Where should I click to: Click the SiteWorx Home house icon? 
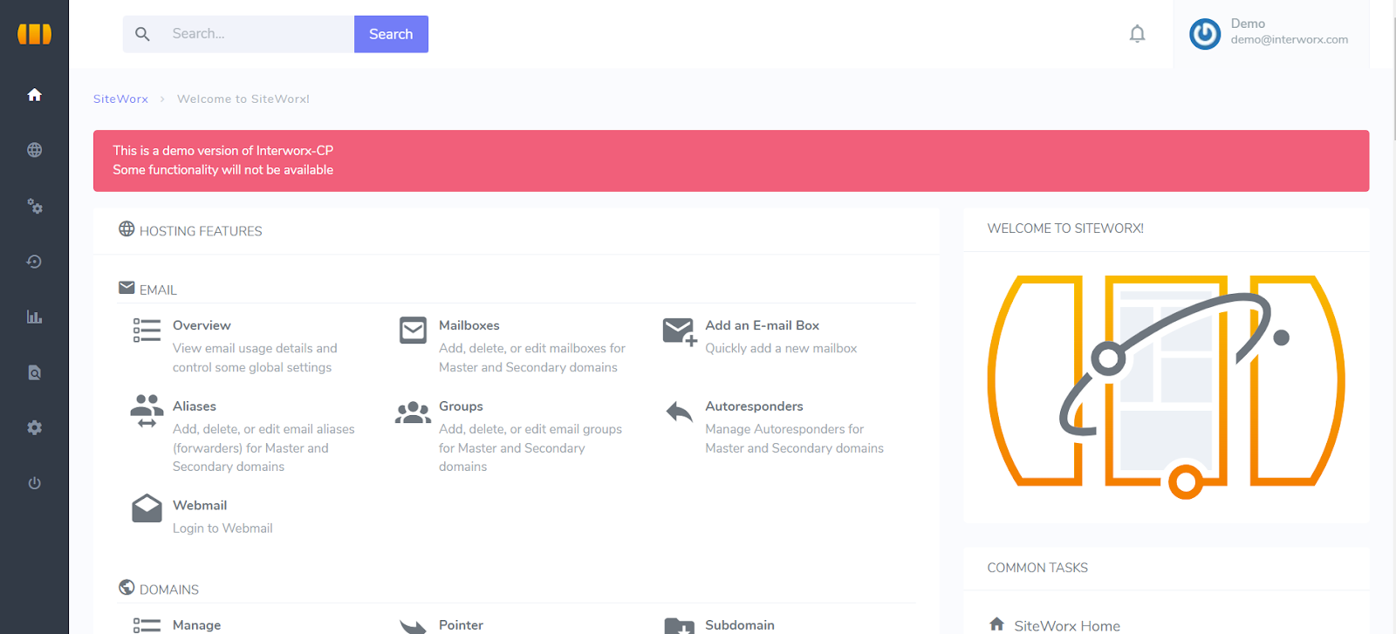(x=996, y=624)
